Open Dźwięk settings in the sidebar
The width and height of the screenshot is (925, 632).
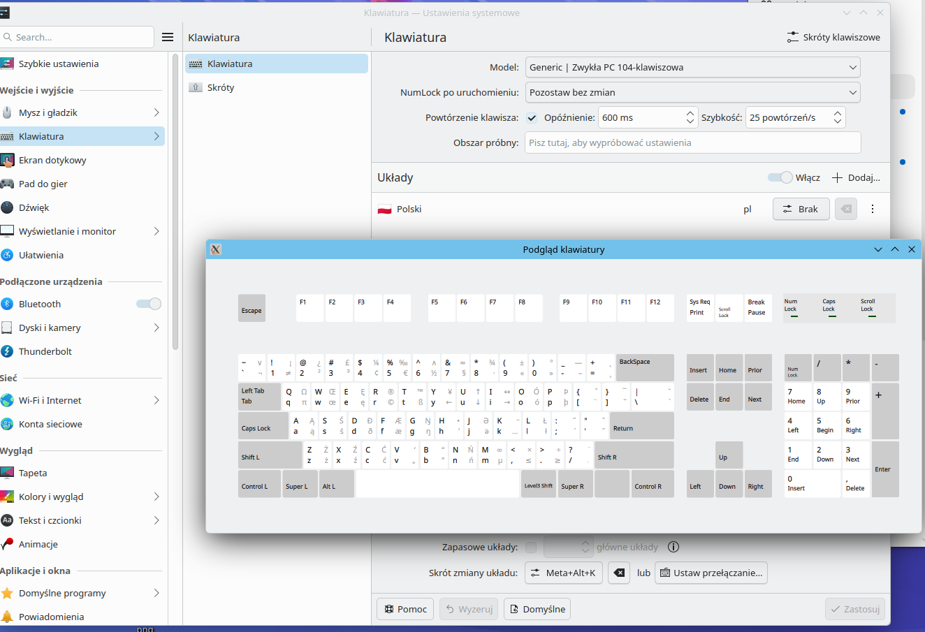(x=34, y=207)
